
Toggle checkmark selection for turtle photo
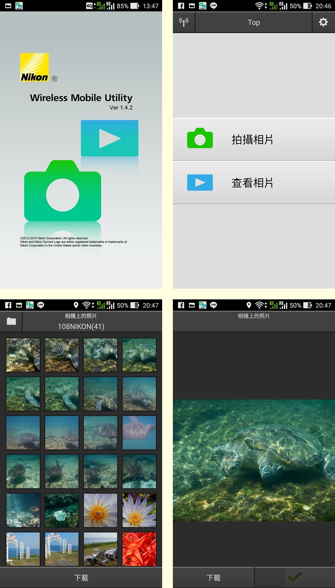pos(295,578)
